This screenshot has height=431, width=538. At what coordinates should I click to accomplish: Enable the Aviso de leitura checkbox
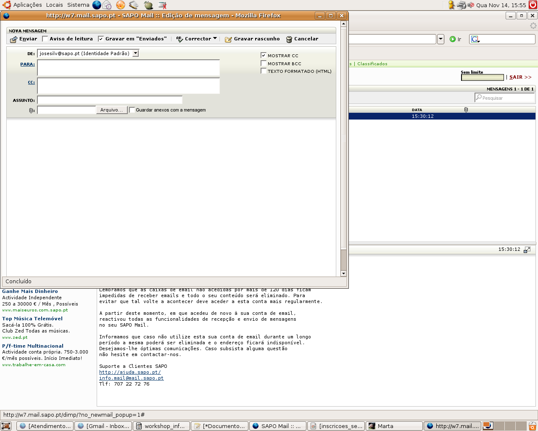point(45,39)
